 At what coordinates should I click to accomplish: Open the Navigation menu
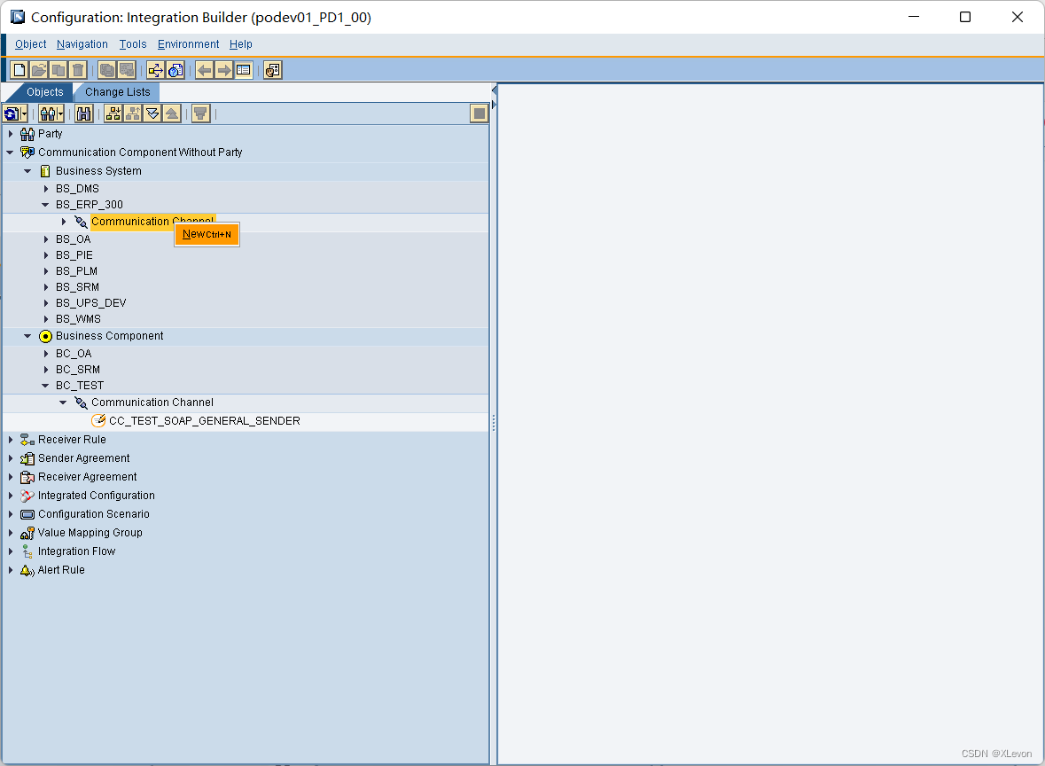(x=82, y=44)
